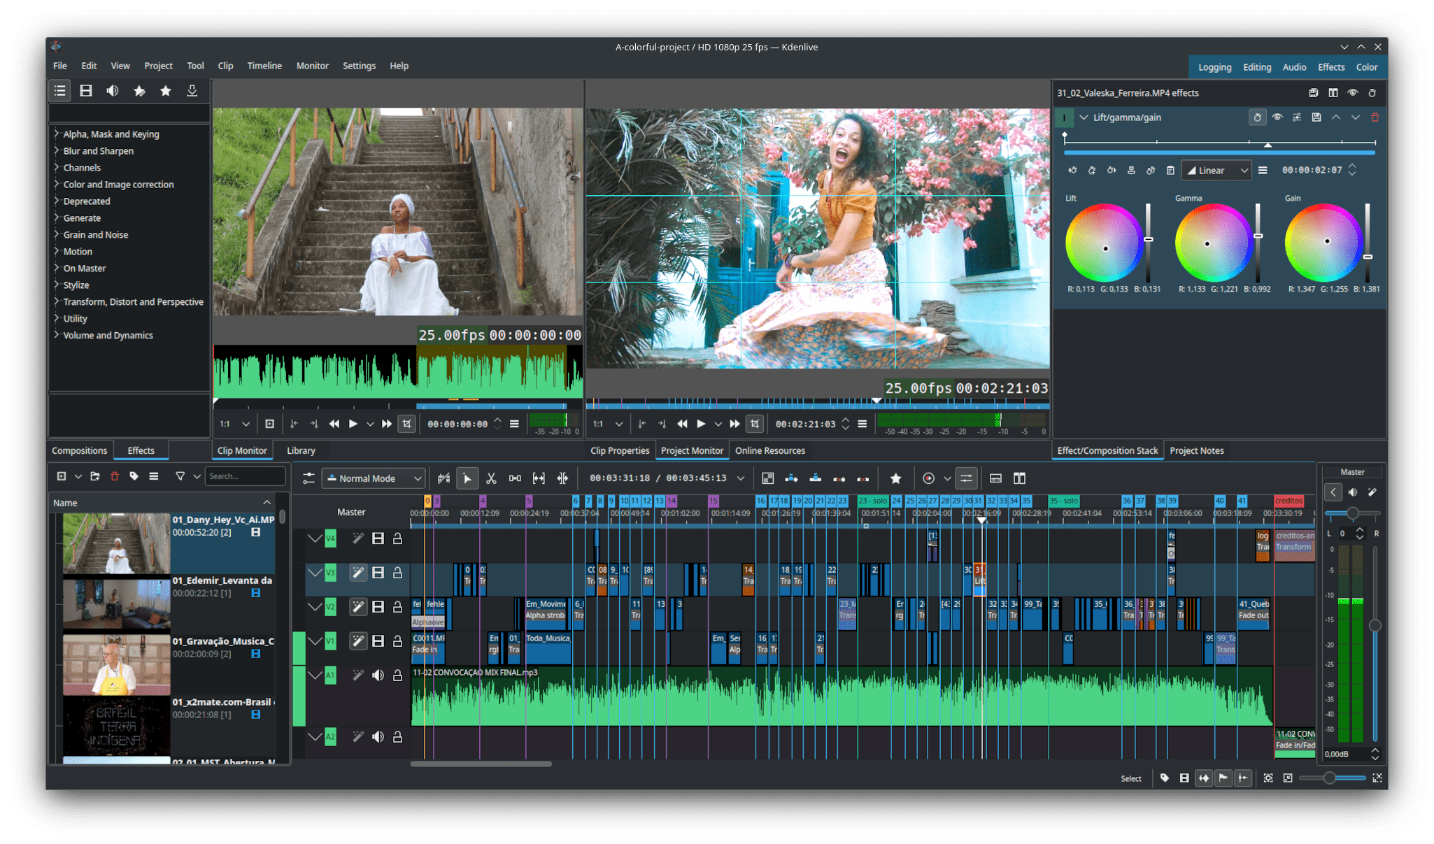Toggle lock on track V4
Viewport: 1434px width, 844px height.
[397, 538]
